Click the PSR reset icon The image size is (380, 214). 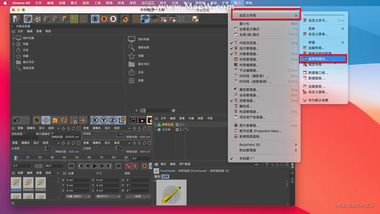click(74, 120)
